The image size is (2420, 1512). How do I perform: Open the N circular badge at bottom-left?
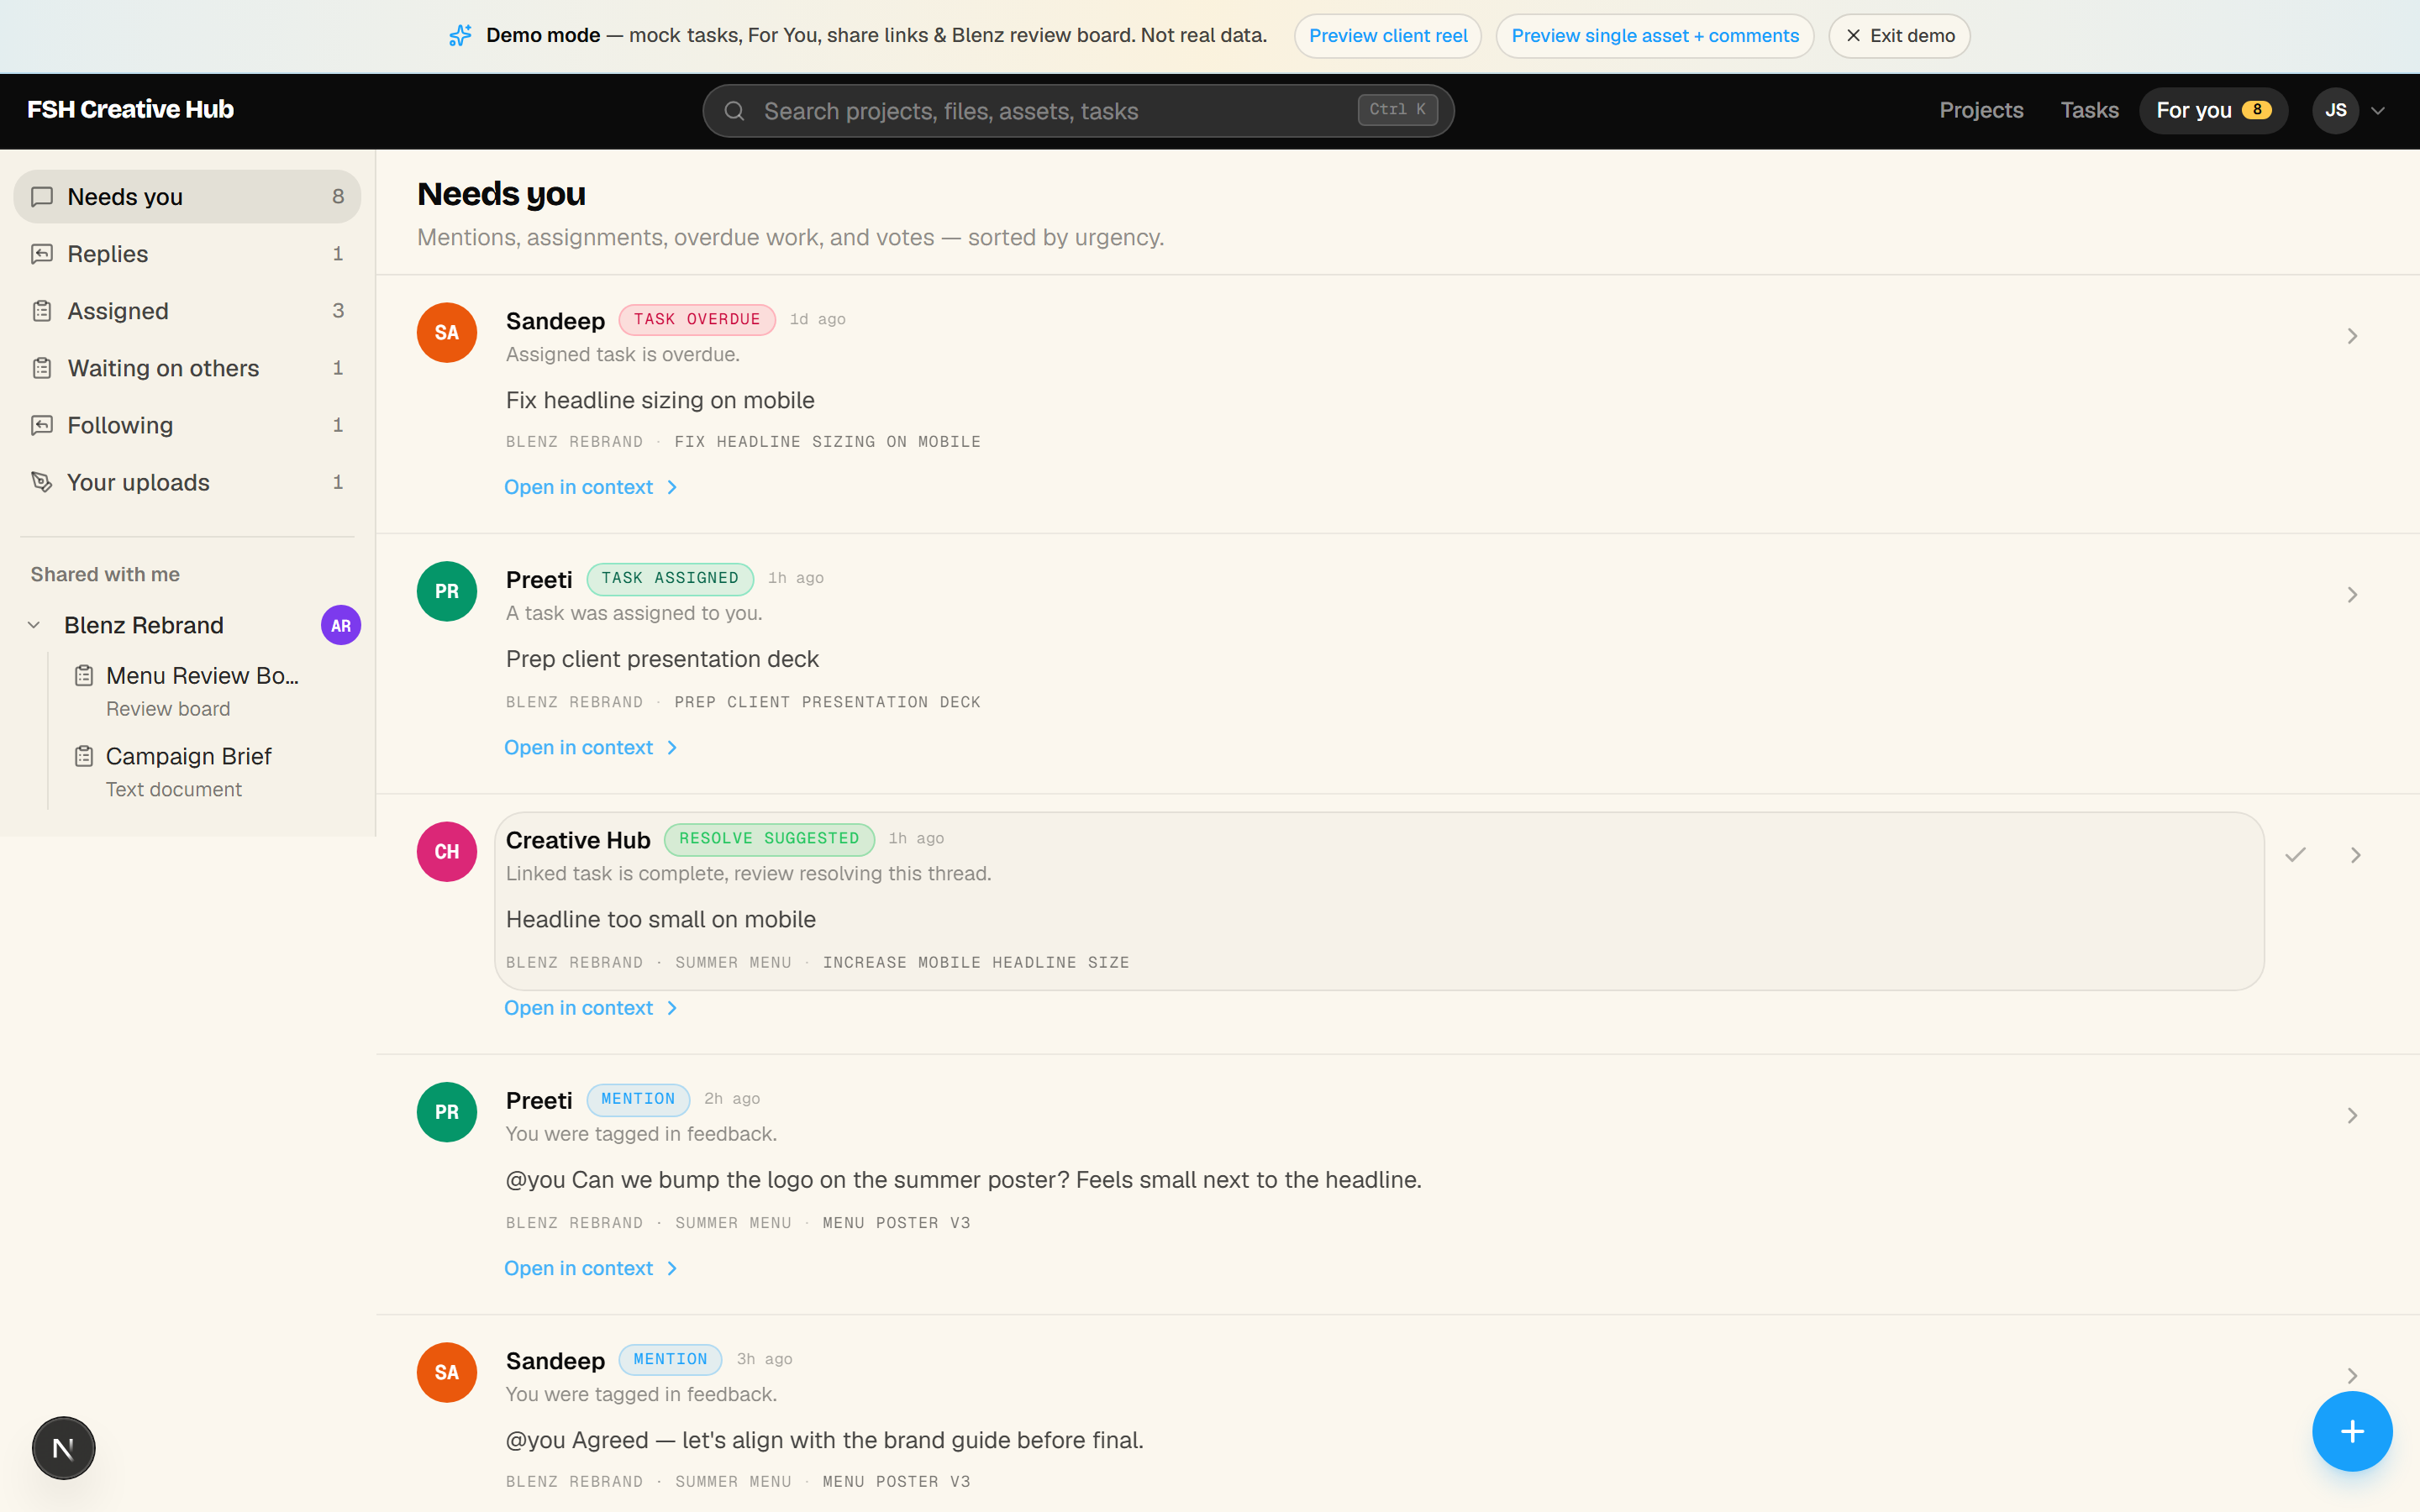[x=63, y=1447]
